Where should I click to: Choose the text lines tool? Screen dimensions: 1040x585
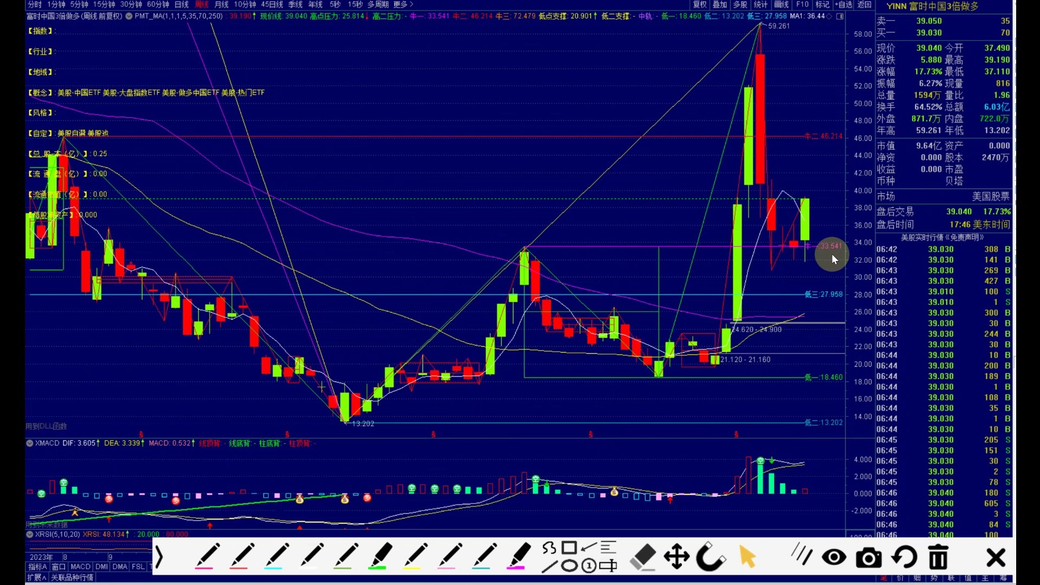[608, 548]
